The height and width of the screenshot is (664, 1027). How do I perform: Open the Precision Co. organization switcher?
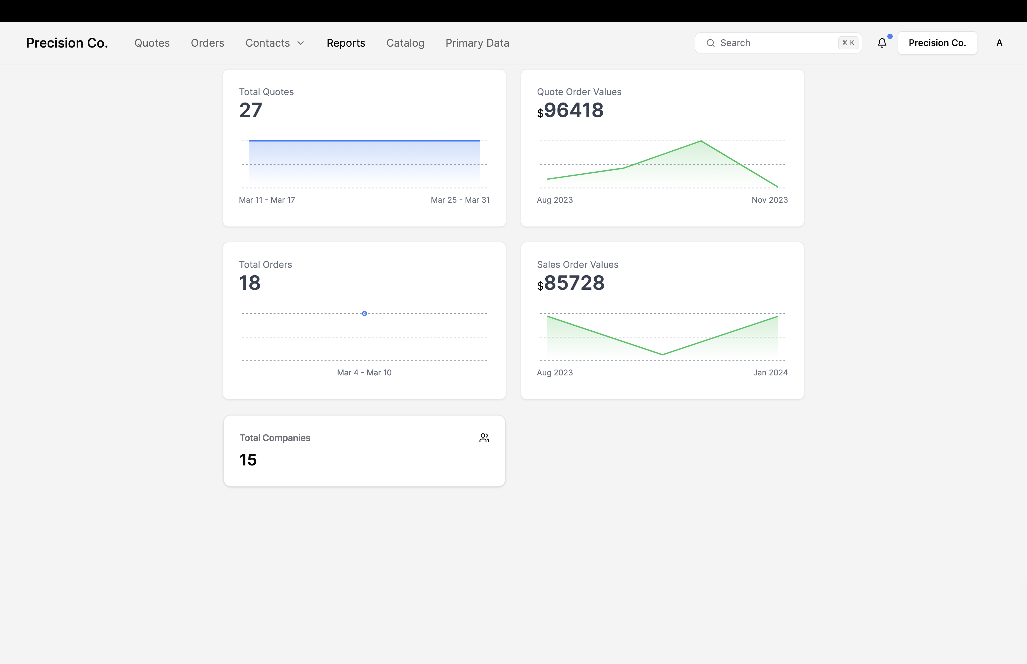pos(937,43)
